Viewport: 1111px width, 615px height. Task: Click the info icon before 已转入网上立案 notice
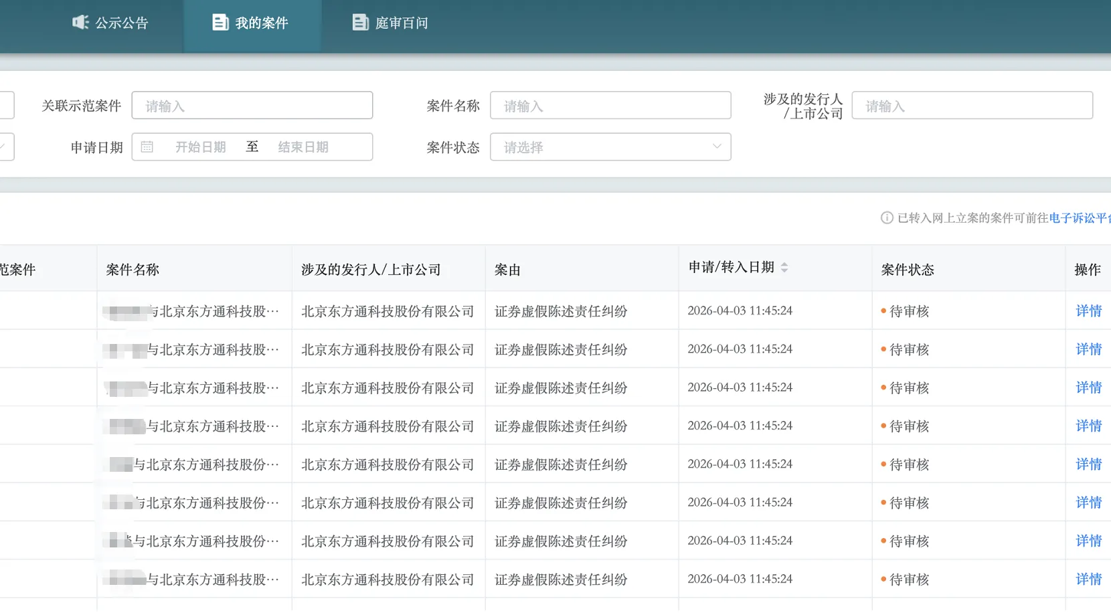tap(886, 218)
